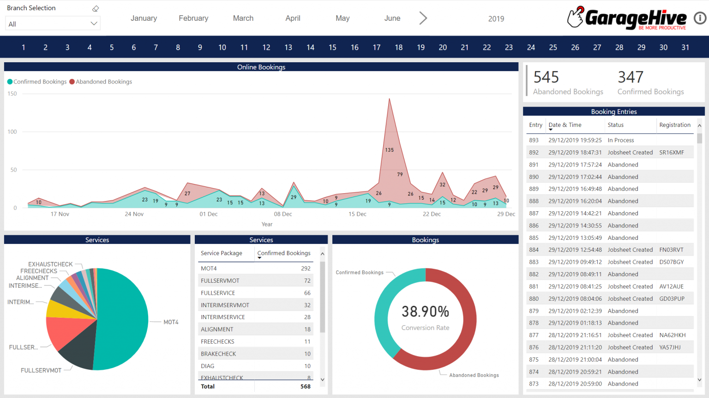Select January in the month strip

(x=144, y=18)
